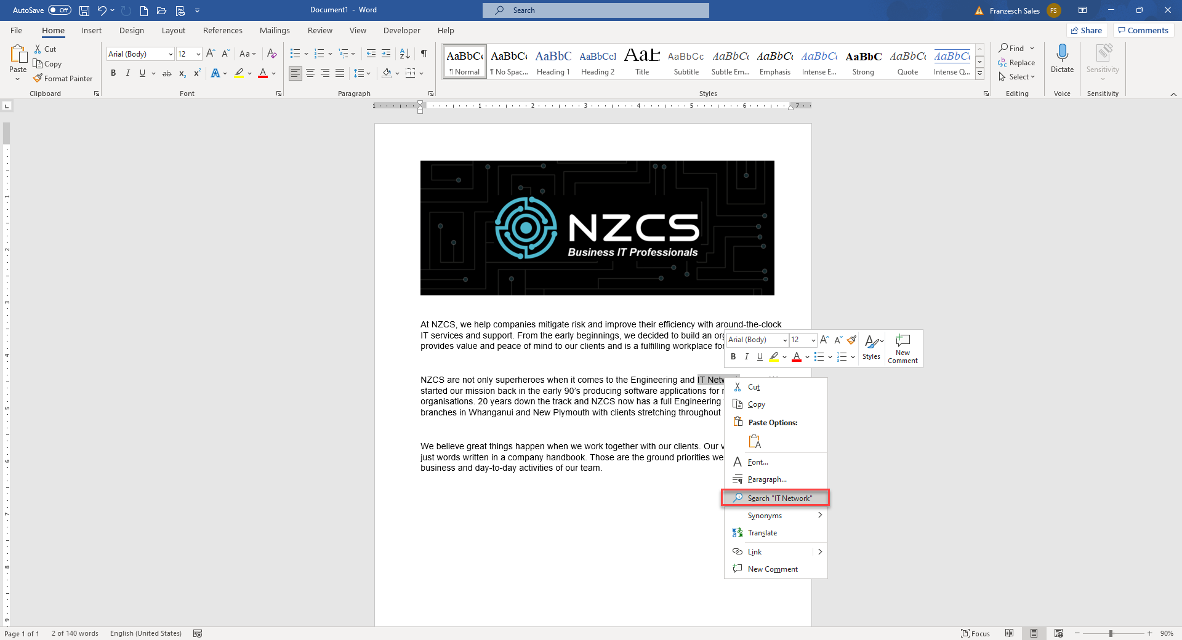Toggle AutoSave off switch
Screen dimensions: 1182x640
tap(59, 10)
